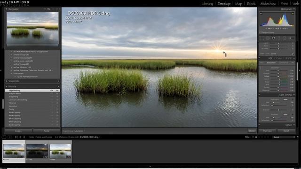Clear History with the X icon
The image size is (301, 169).
pyautogui.click(x=58, y=86)
